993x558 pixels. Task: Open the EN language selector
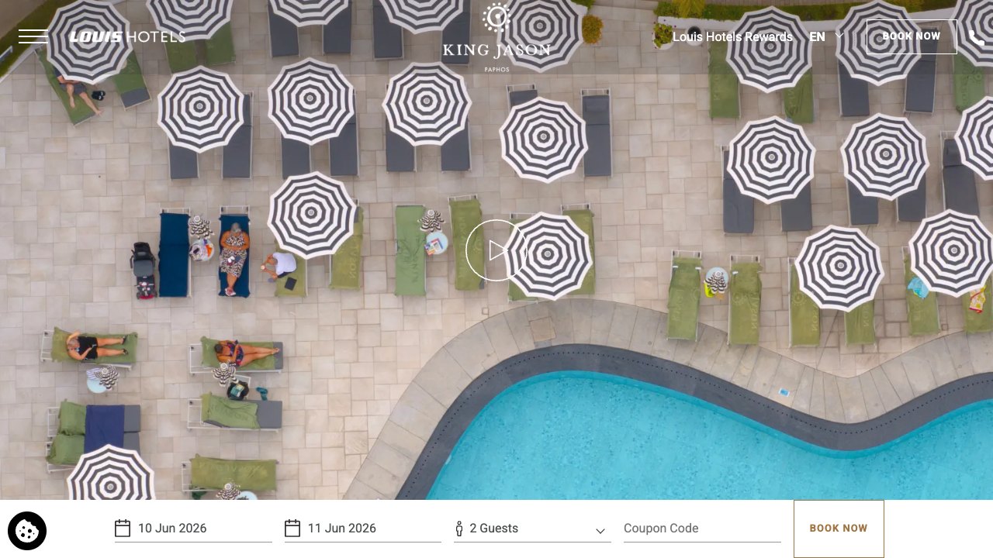coord(817,36)
